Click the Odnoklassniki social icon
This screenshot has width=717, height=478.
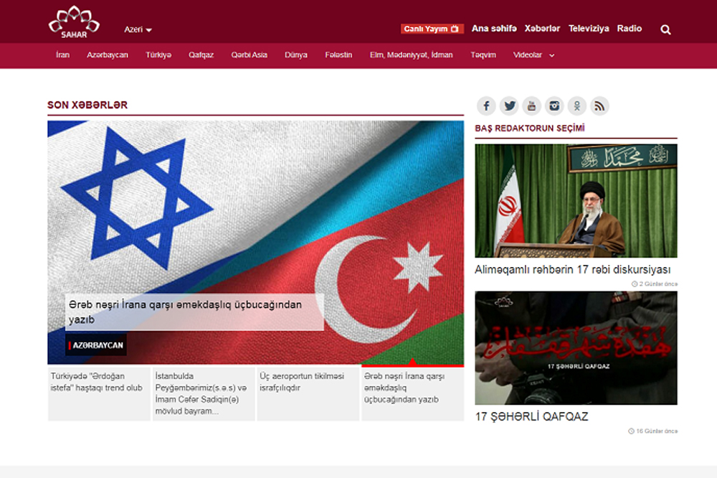[x=577, y=106]
